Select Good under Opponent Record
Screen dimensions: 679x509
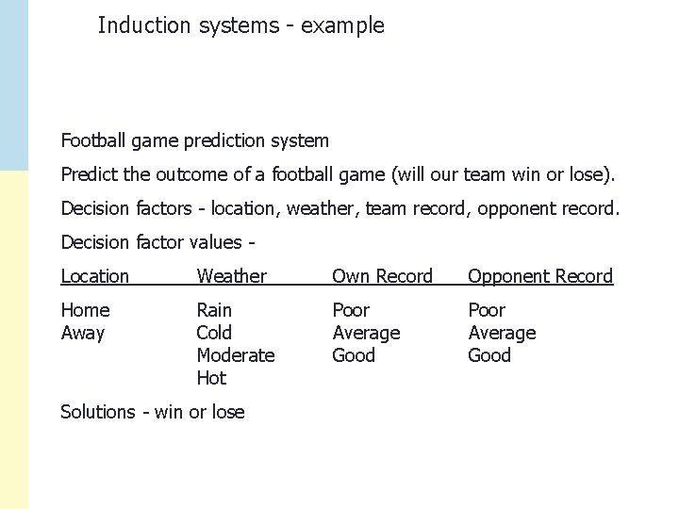[489, 355]
